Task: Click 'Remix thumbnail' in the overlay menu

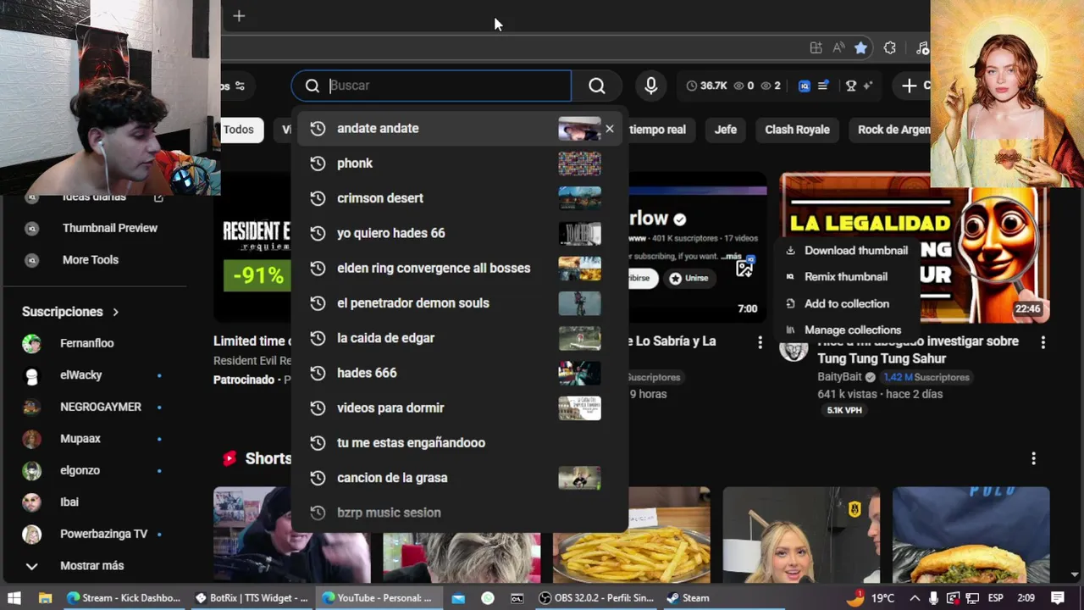Action: (x=837, y=276)
